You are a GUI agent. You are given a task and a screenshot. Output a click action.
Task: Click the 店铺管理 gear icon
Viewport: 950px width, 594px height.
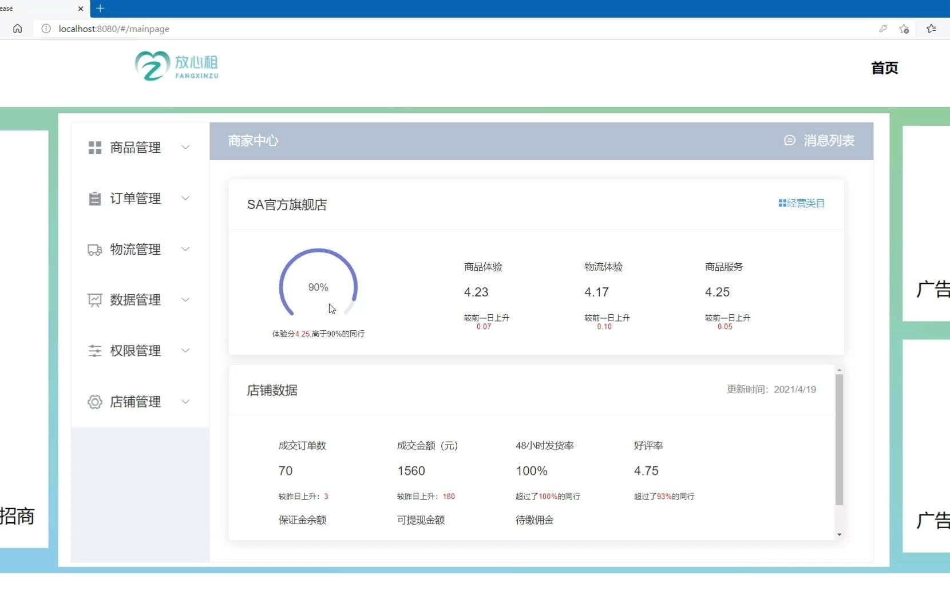click(x=95, y=402)
